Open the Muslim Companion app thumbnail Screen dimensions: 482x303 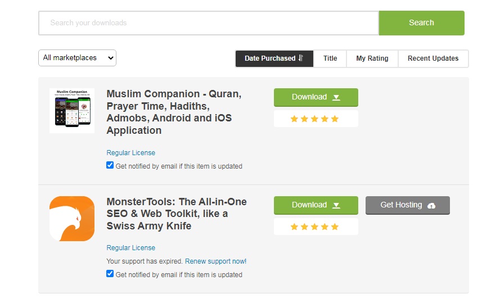pos(72,111)
